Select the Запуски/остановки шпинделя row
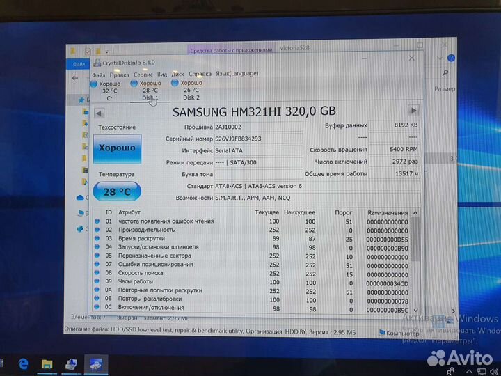The width and height of the screenshot is (501, 376). (252, 247)
